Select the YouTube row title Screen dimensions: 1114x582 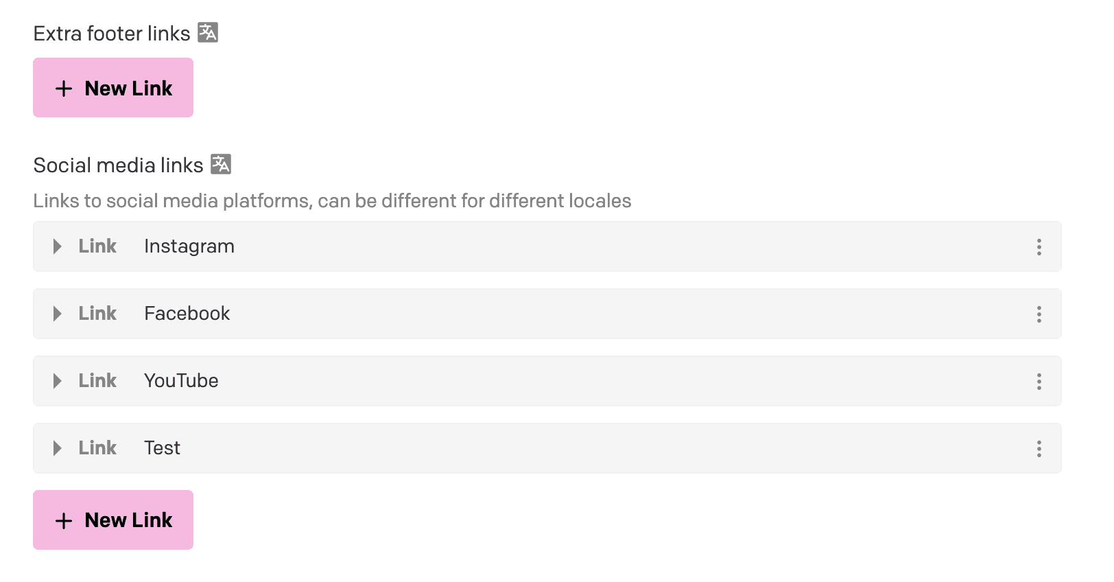coord(181,381)
